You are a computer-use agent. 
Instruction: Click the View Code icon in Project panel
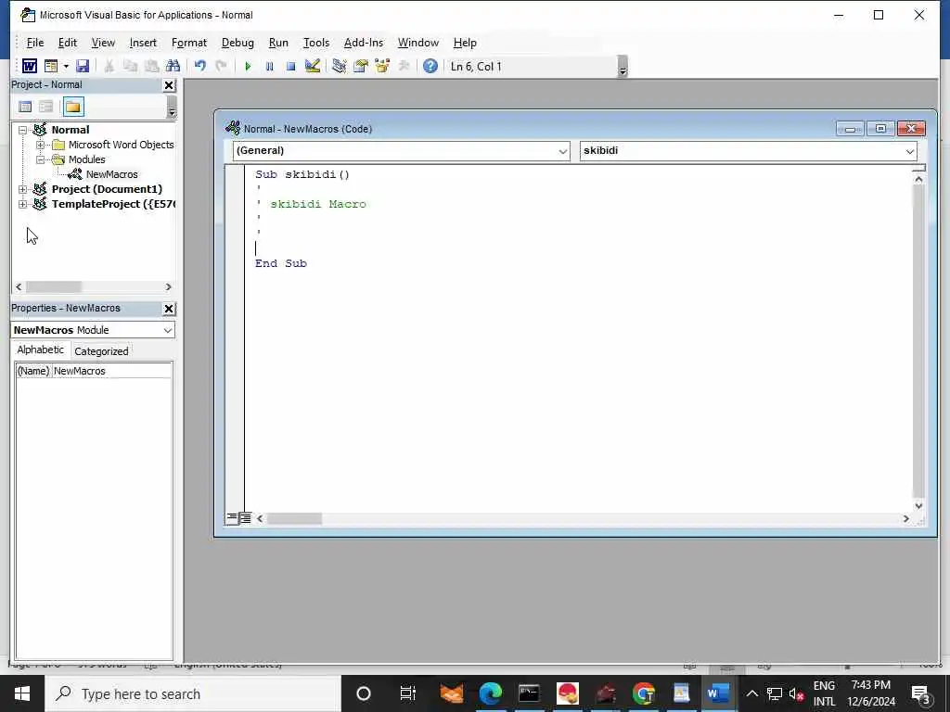coord(25,108)
